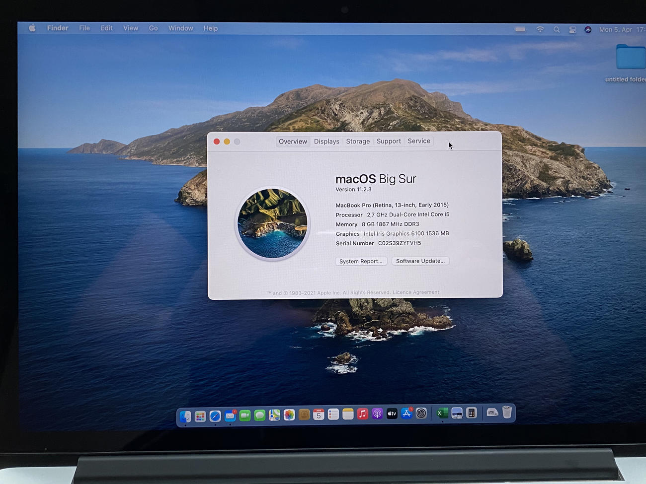Open the Finder menu
The image size is (646, 484).
58,28
